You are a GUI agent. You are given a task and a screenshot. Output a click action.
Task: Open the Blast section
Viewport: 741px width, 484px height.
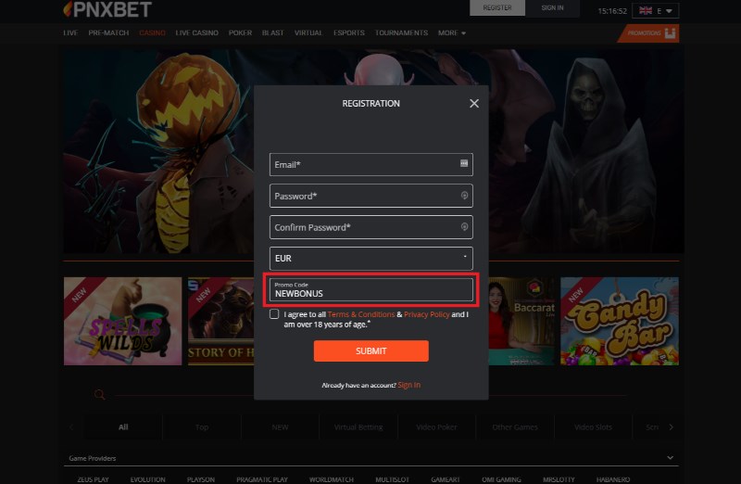tap(272, 32)
